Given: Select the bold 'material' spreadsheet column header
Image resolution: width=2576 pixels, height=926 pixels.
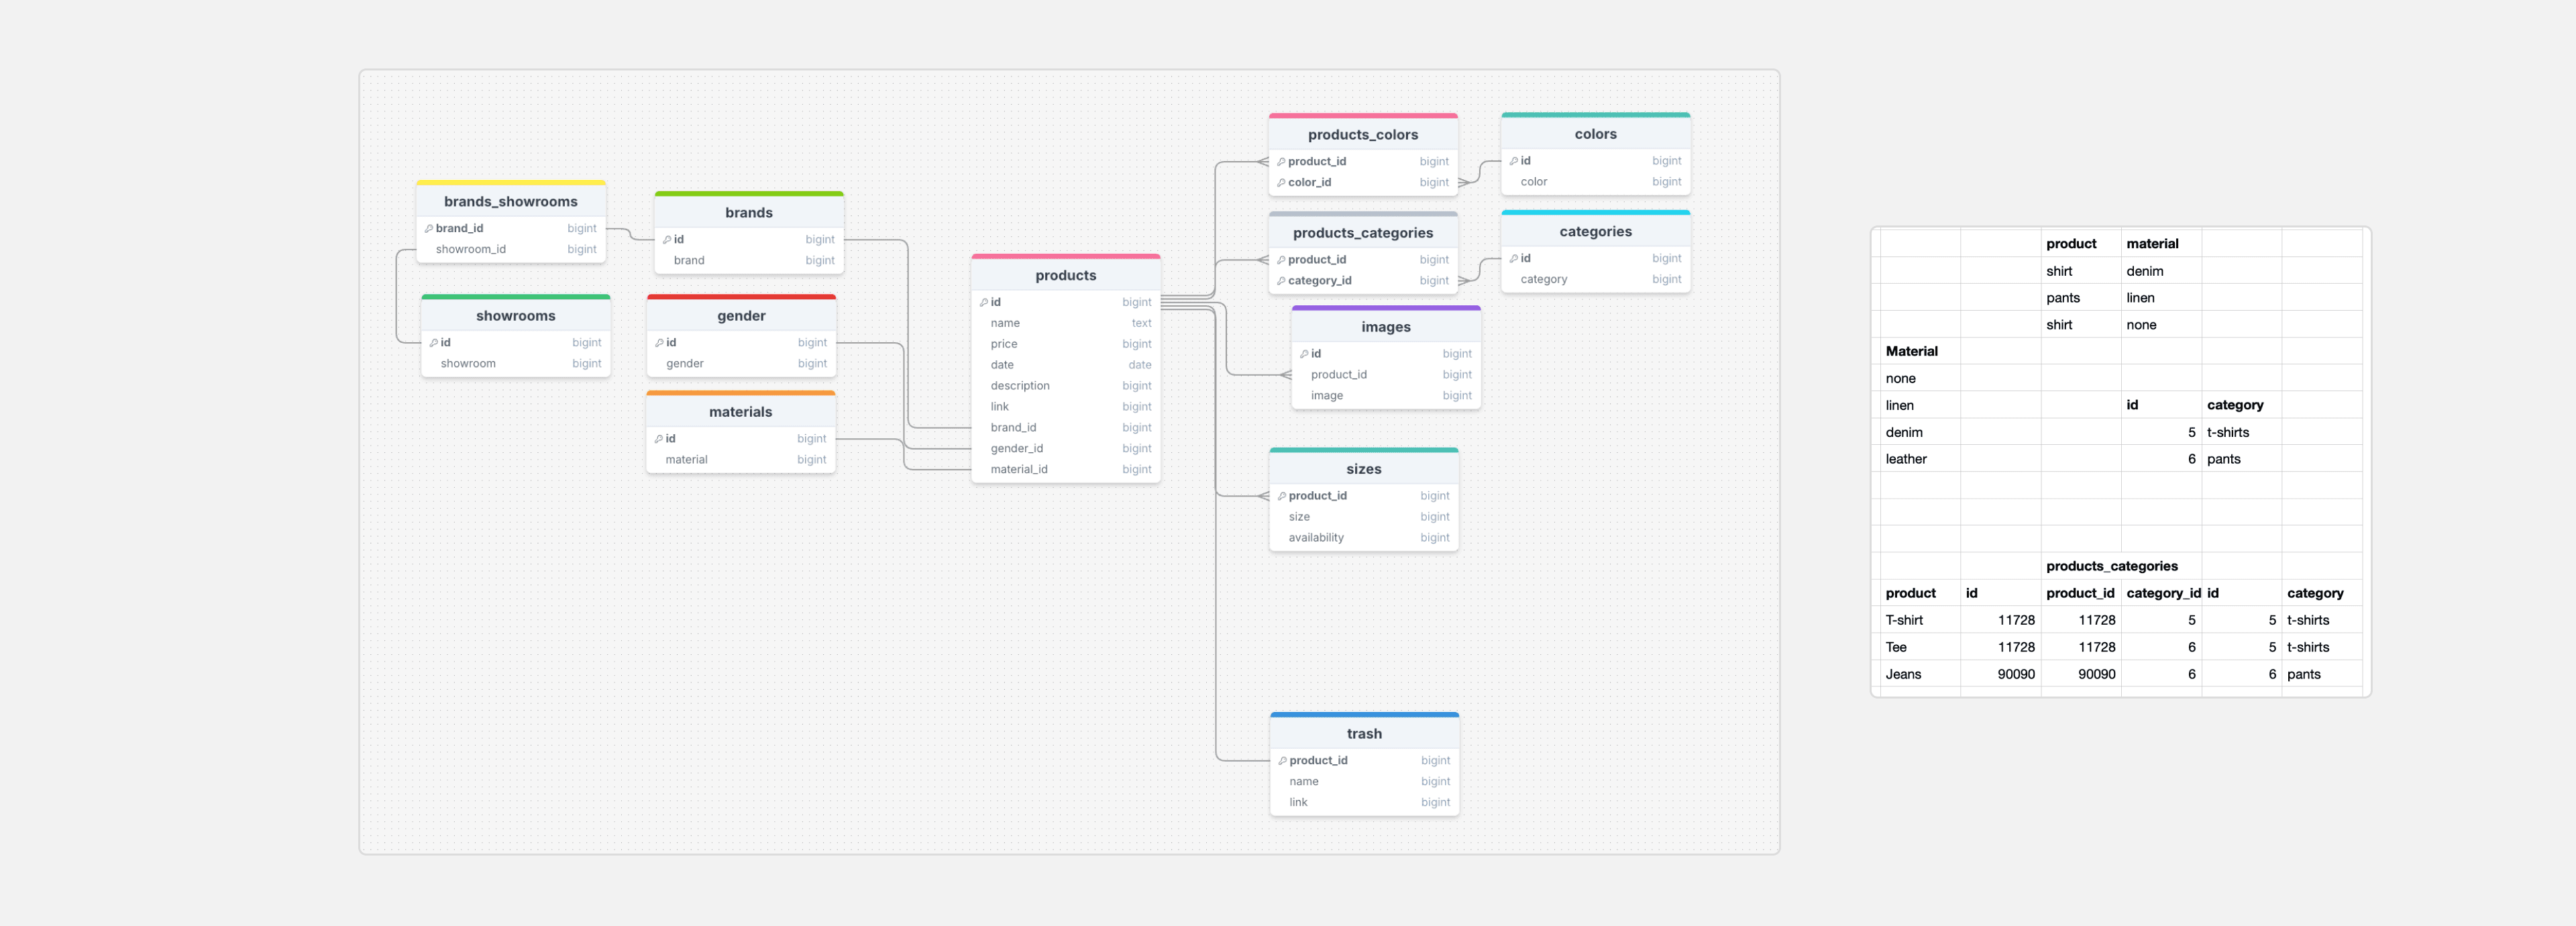Looking at the screenshot, I should 2161,244.
